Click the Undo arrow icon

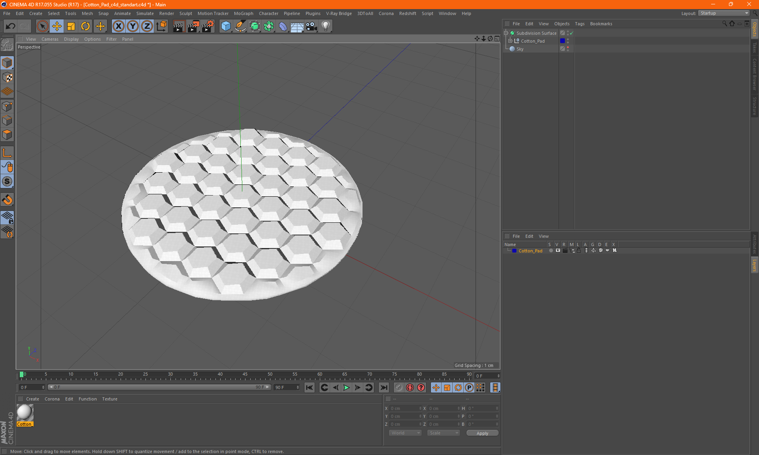click(x=11, y=26)
